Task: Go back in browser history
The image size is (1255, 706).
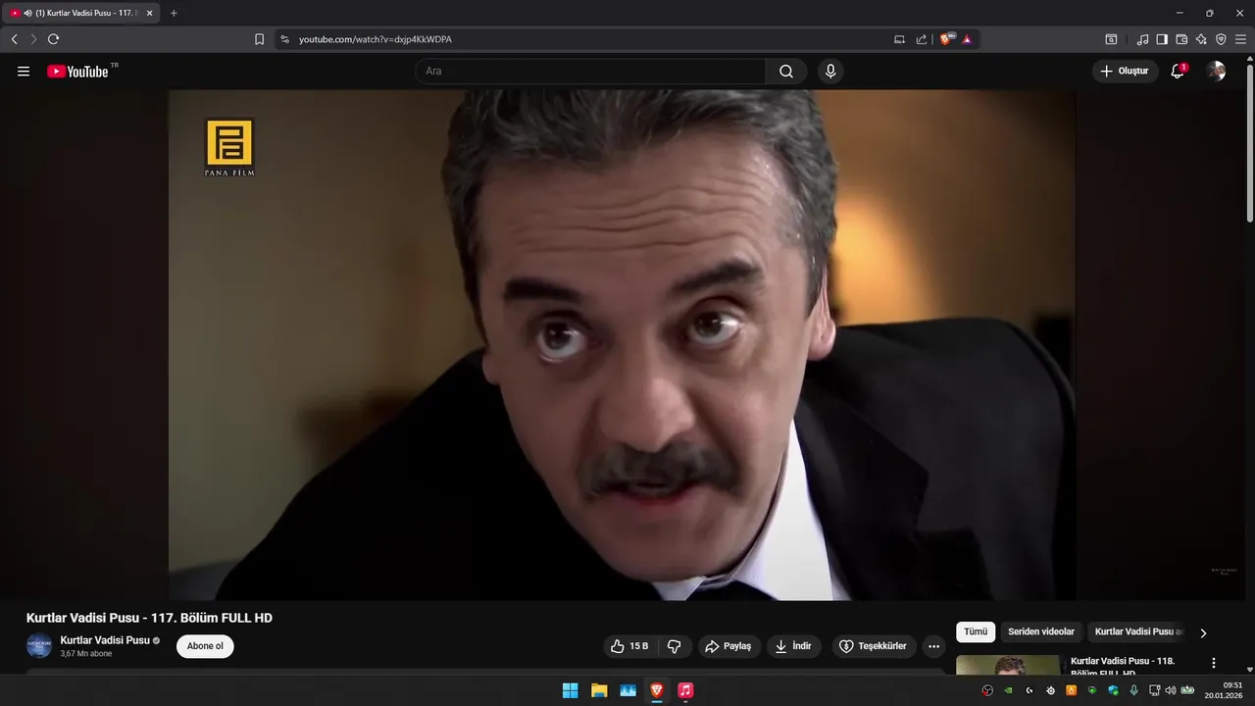Action: [14, 39]
